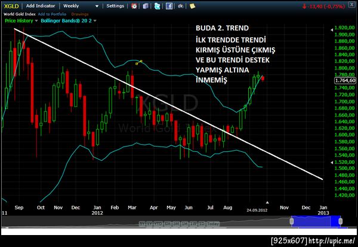The width and height of the screenshot is (358, 247).
Task: Select the 6M range button
Action: [x=167, y=224]
